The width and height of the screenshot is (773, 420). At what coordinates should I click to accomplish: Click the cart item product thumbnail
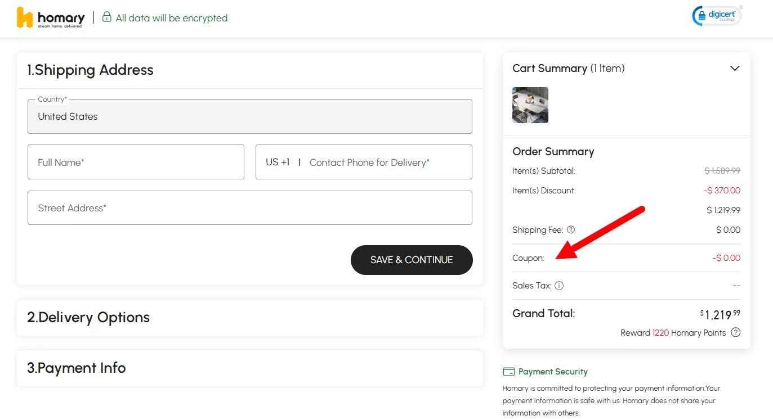tap(530, 105)
